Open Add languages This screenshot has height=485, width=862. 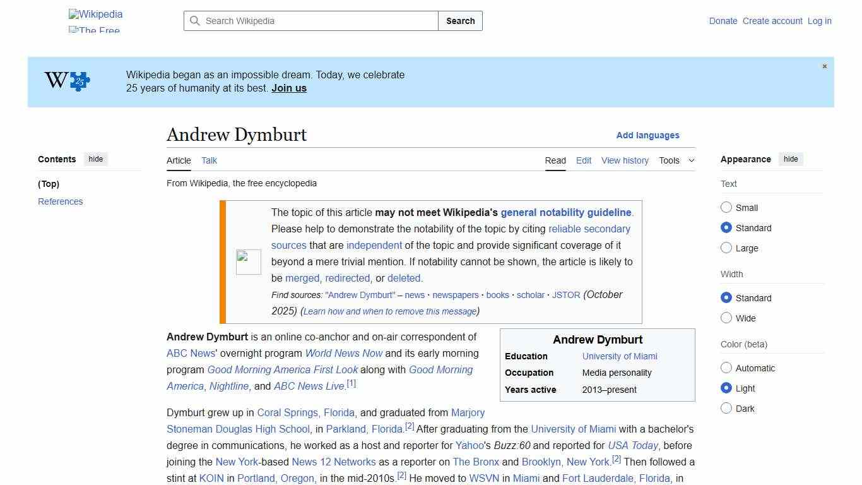pyautogui.click(x=647, y=135)
